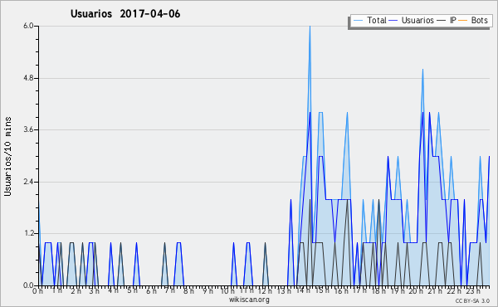Click the y-axis value 2.4
This screenshot has height=307, width=498.
pos(29,182)
